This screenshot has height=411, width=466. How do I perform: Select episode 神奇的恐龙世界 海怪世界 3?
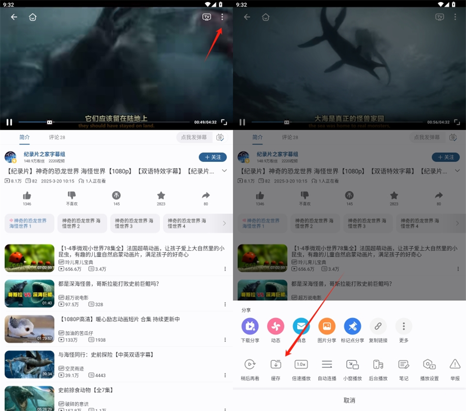[x=135, y=223]
